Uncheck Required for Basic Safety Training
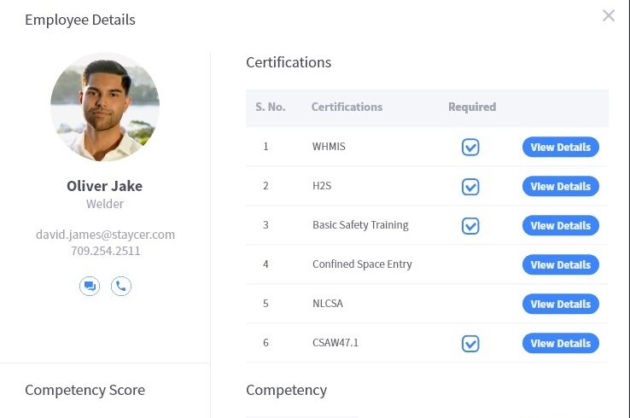Screen dimensions: 630x418 point(470,226)
